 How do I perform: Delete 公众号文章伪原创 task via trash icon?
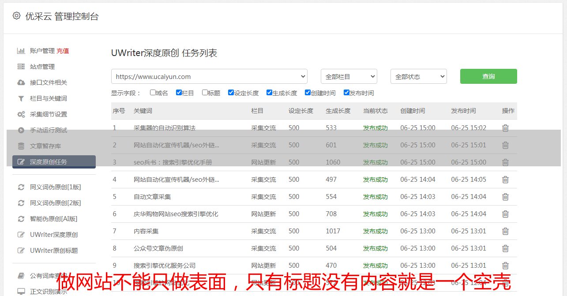(505, 248)
